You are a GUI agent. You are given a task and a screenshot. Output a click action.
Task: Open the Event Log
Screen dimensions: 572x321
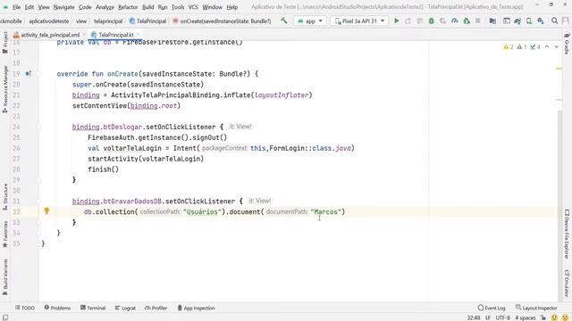tap(492, 308)
